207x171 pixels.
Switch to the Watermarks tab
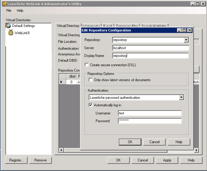pyautogui.click(x=91, y=25)
